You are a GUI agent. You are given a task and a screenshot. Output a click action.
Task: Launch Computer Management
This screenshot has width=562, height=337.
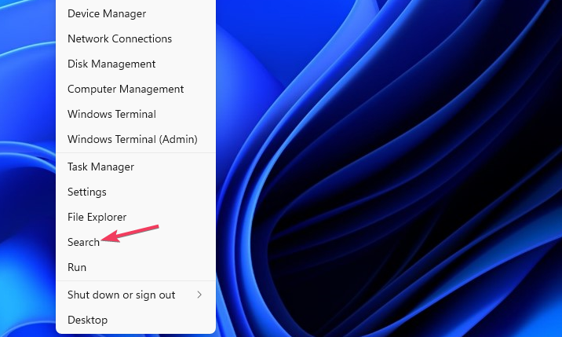coord(136,89)
